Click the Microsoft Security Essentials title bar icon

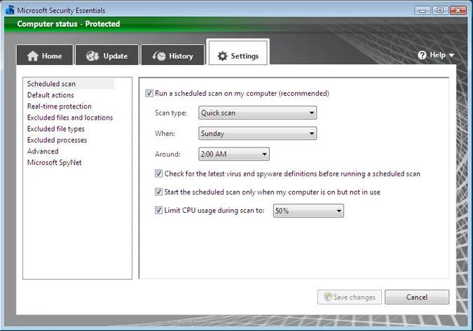[x=10, y=10]
